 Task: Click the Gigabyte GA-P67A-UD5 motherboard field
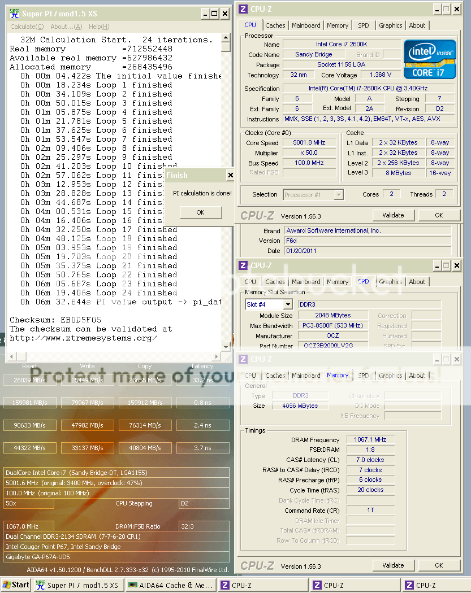pyautogui.click(x=116, y=557)
